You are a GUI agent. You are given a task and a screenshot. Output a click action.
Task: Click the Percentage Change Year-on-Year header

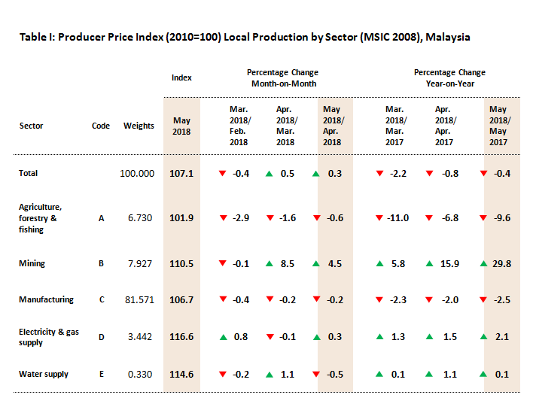point(449,78)
